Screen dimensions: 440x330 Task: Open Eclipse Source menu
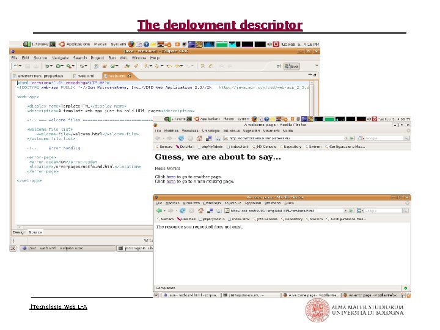tap(40, 58)
